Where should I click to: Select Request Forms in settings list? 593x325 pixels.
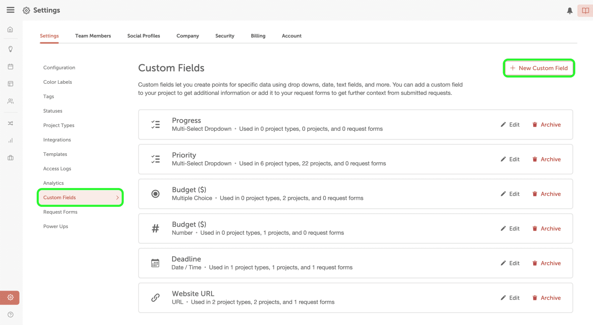[x=60, y=212]
